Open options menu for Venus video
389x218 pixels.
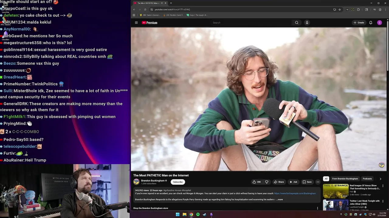(x=383, y=186)
